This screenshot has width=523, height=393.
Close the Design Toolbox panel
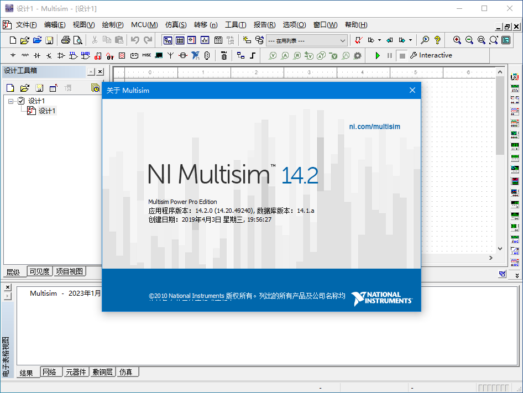click(100, 71)
